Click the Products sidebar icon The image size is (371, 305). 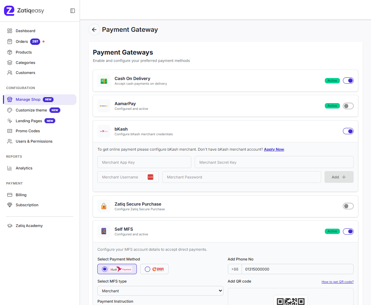[x=10, y=52]
